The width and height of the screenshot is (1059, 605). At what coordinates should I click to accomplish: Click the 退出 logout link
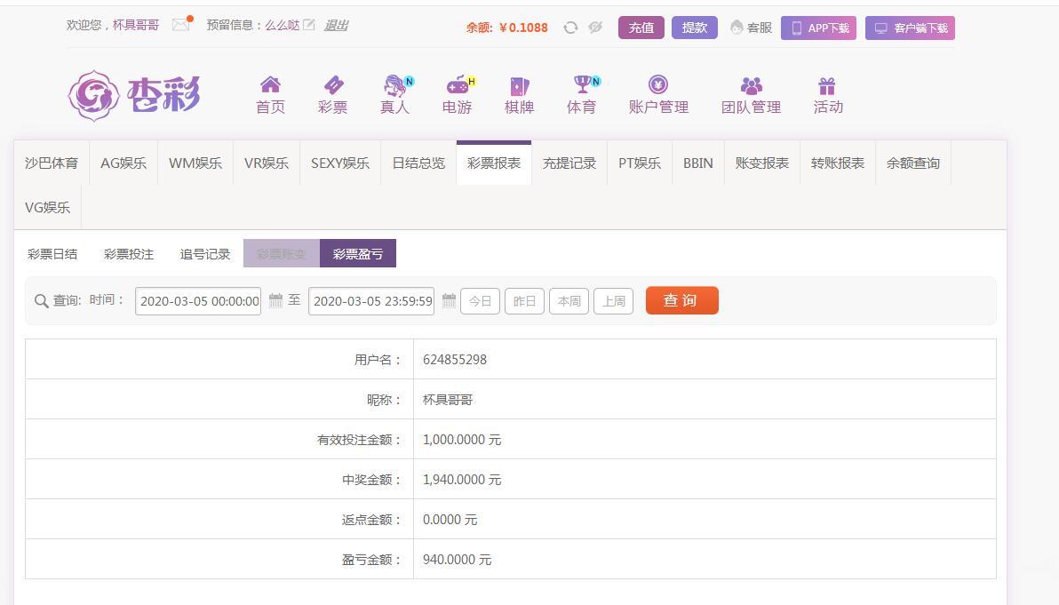pyautogui.click(x=336, y=25)
